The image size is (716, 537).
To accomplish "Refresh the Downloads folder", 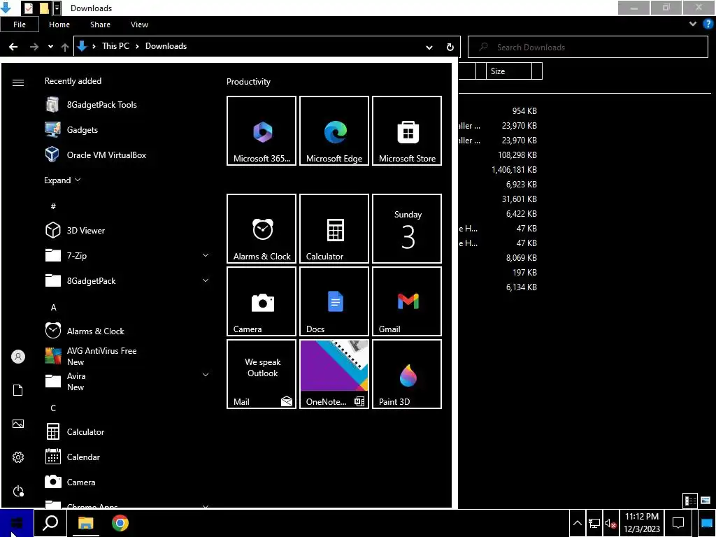I will click(450, 47).
